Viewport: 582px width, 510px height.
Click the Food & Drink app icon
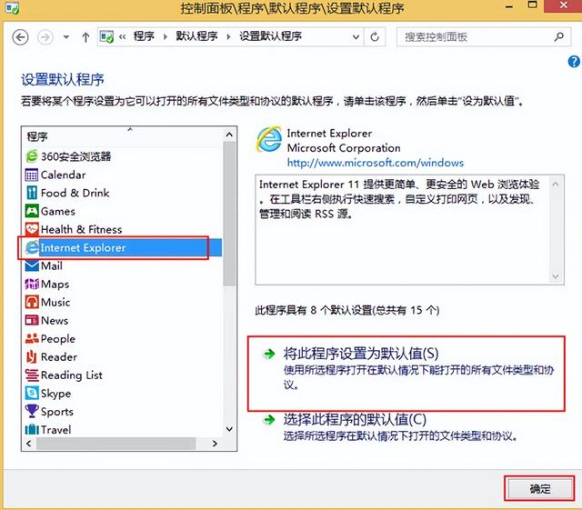[x=32, y=193]
